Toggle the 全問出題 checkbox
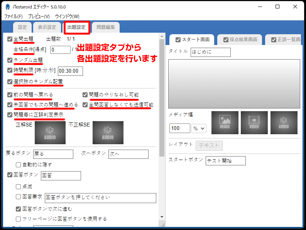Screen dimensions: 306x230 [x=10, y=39]
